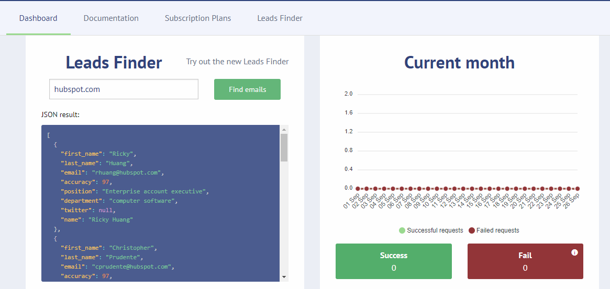Click JSON scrollbar down arrow

(x=284, y=277)
